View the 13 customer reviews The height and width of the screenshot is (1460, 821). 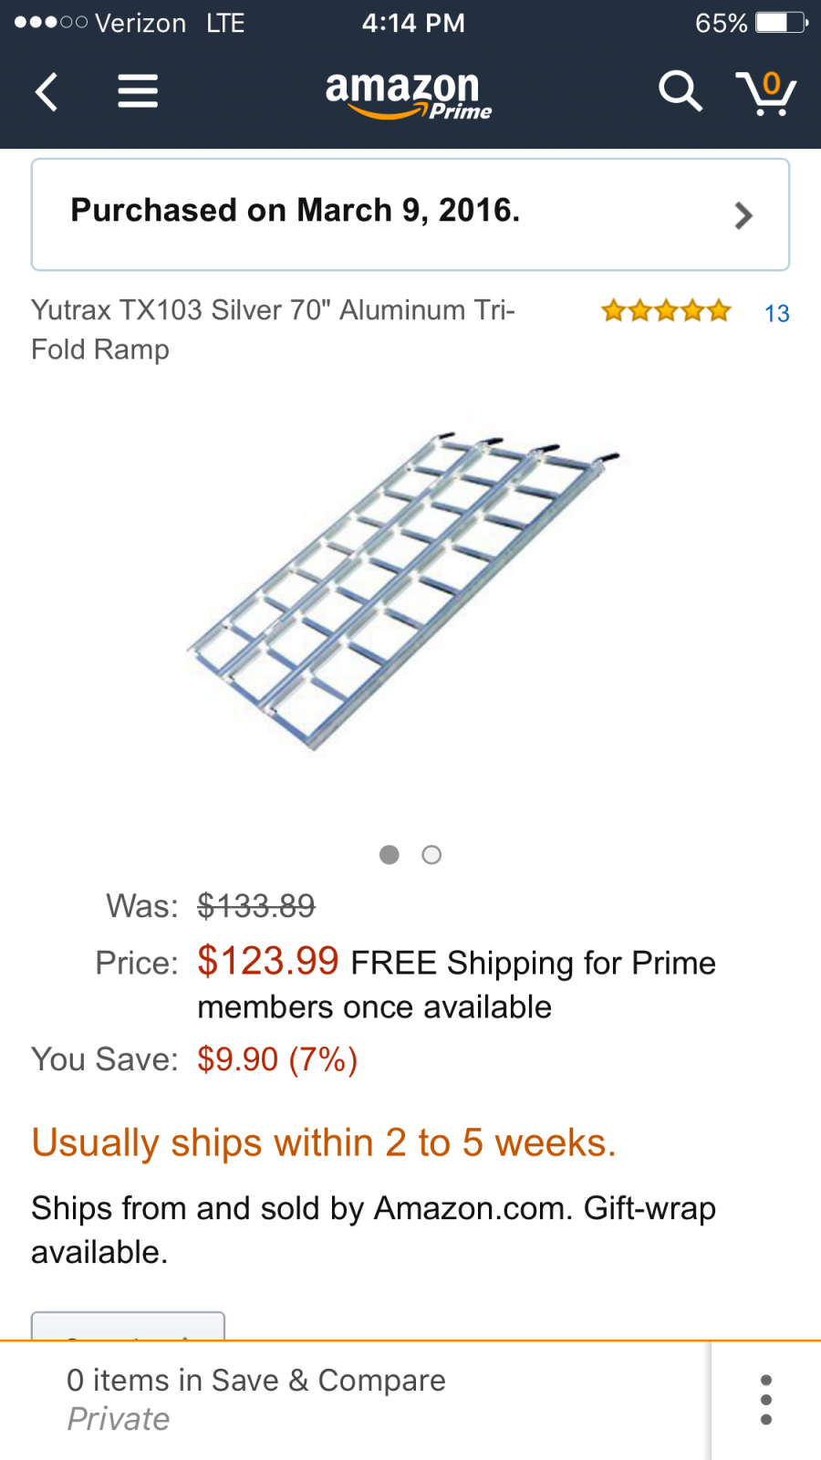(776, 313)
